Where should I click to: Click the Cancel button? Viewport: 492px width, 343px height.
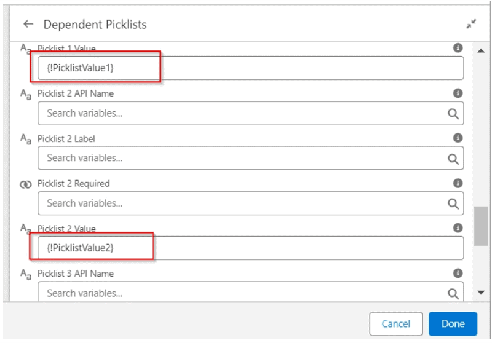click(x=396, y=324)
